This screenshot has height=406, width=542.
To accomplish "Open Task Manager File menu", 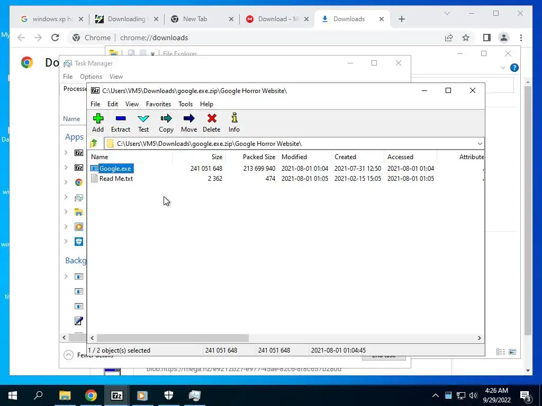I will pyautogui.click(x=68, y=77).
